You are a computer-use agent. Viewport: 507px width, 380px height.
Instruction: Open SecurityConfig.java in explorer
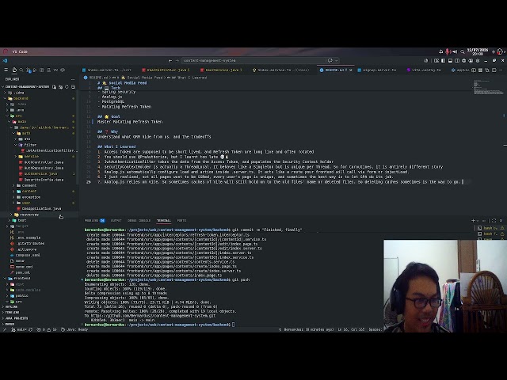coord(41,180)
